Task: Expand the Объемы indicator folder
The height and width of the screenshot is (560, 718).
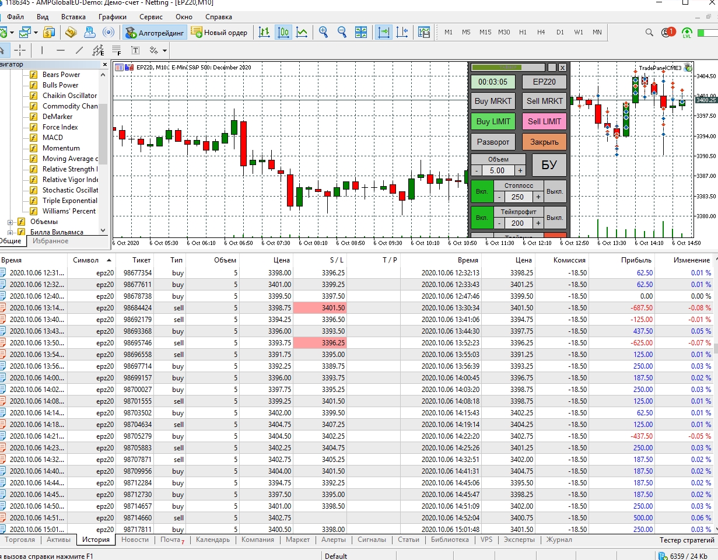Action: click(10, 222)
